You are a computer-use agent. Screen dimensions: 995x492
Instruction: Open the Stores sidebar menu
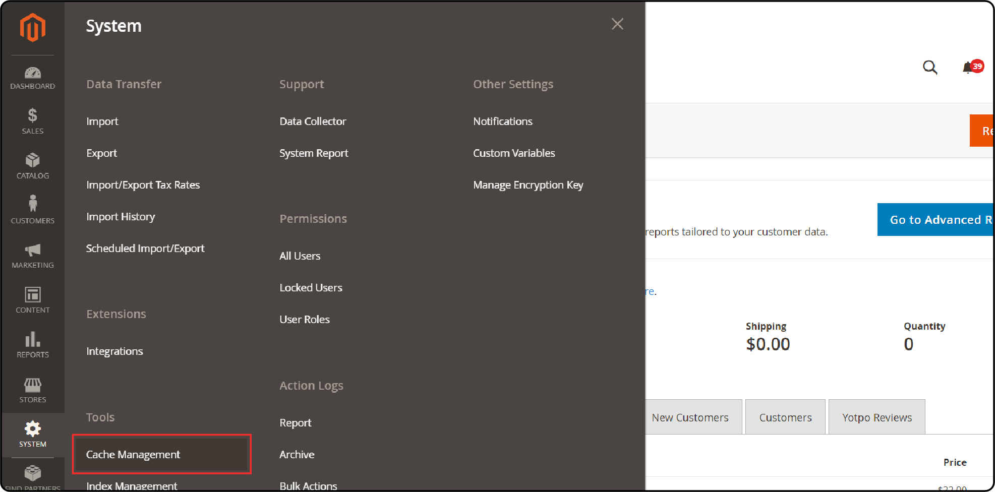tap(33, 390)
